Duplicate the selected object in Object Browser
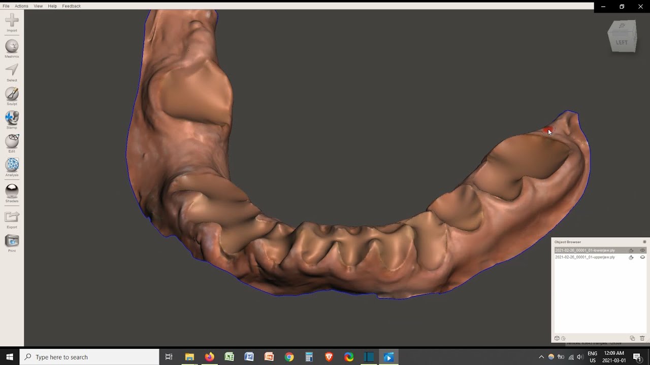Screen dimensions: 650x365 (632, 338)
